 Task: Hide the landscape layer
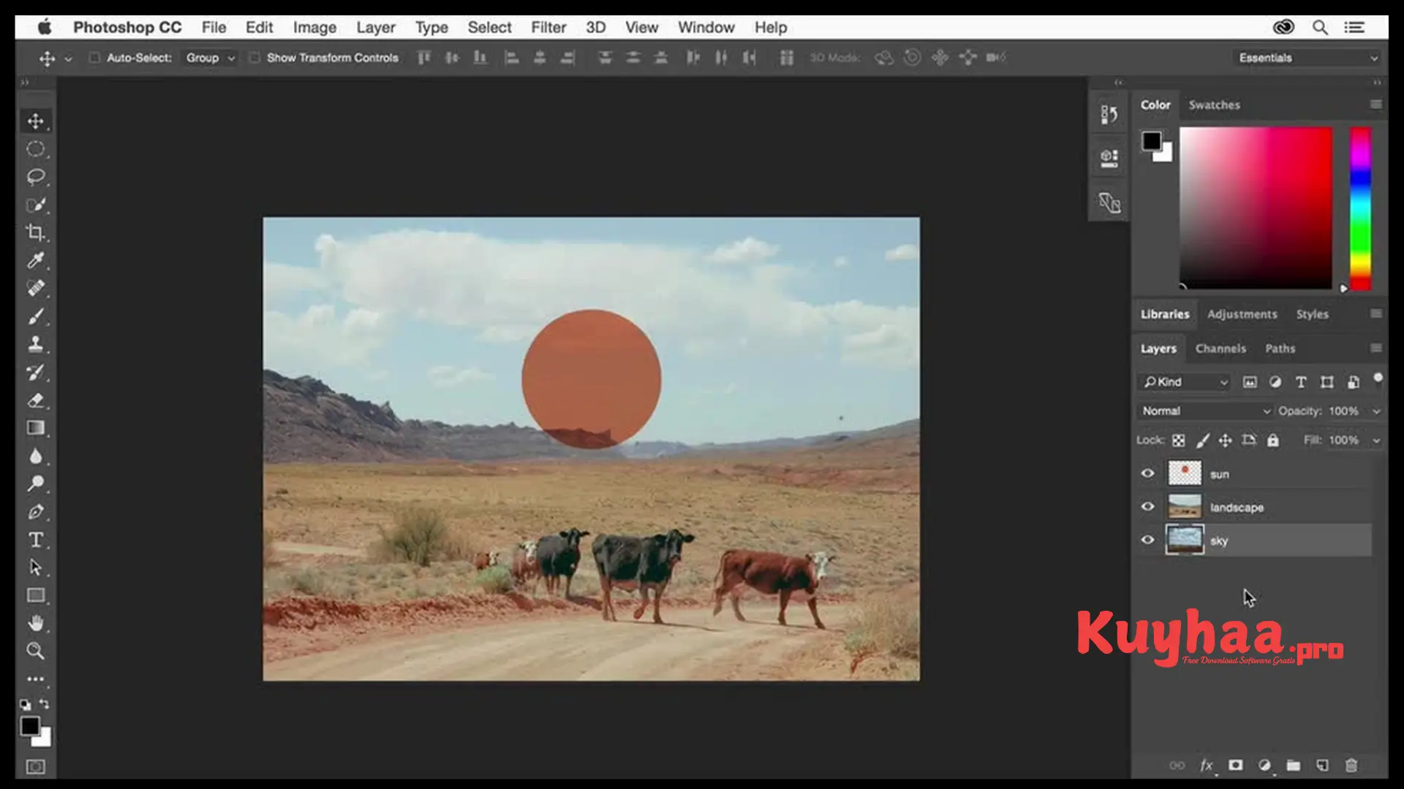click(x=1147, y=506)
